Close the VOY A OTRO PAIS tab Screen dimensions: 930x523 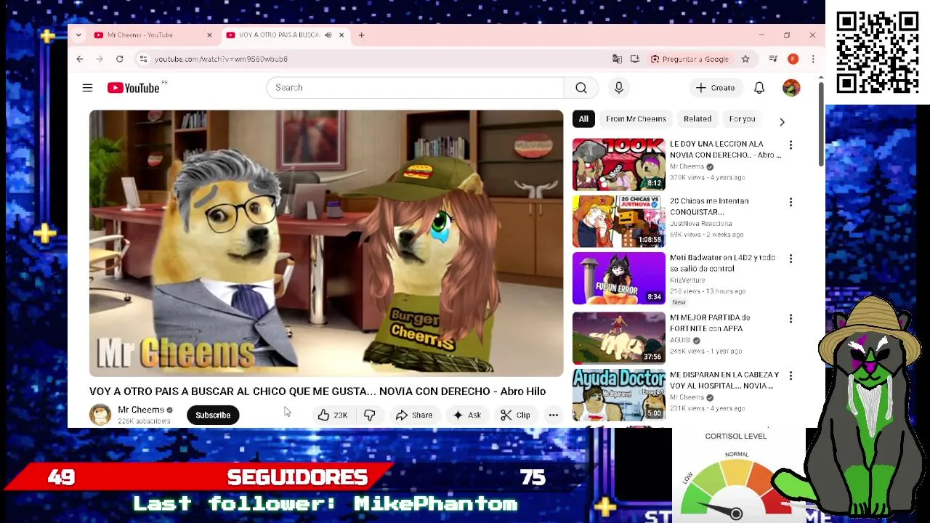341,35
